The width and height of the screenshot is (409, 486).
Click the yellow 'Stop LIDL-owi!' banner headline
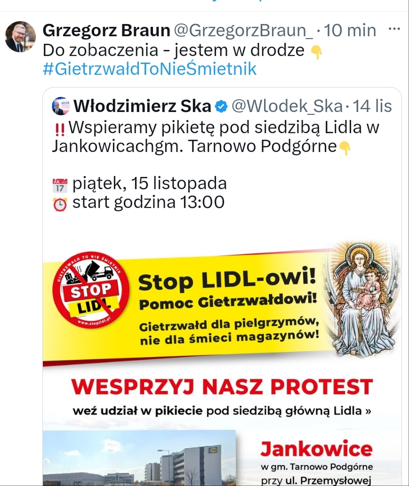pyautogui.click(x=226, y=281)
